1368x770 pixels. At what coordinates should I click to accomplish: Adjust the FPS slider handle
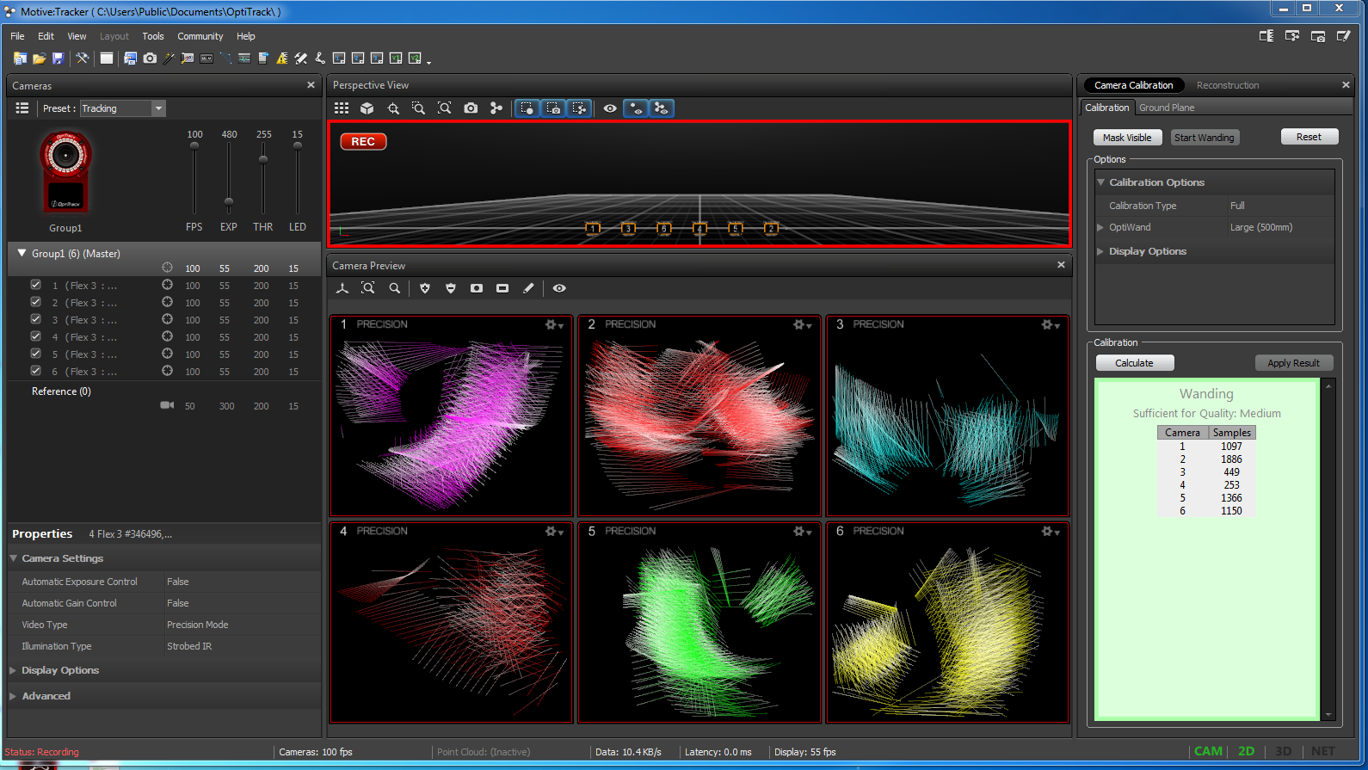194,145
